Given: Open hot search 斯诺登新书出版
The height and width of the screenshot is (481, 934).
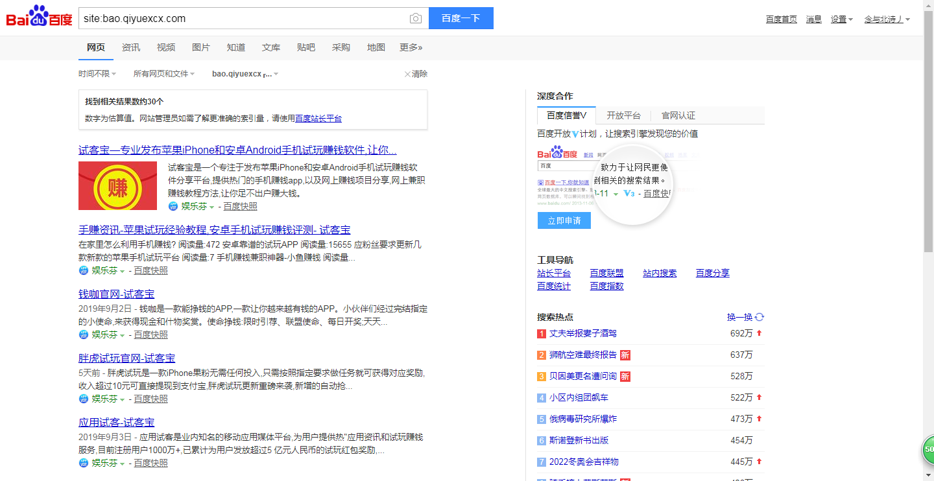Looking at the screenshot, I should 579,440.
